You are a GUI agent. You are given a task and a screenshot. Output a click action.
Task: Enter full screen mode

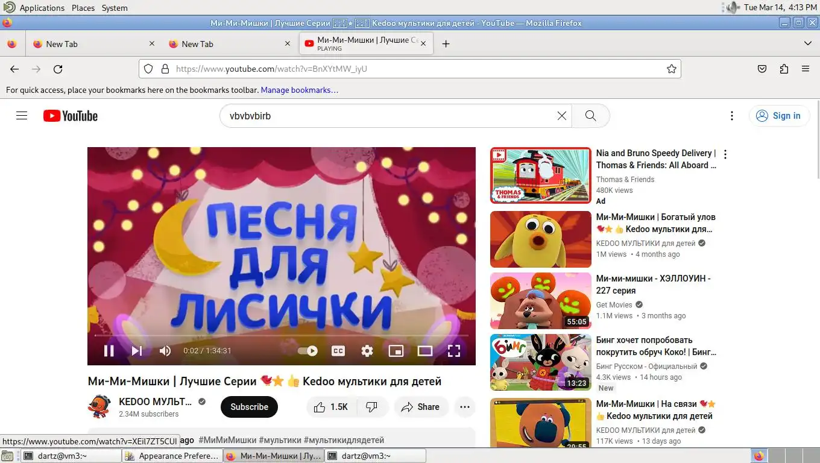(454, 351)
